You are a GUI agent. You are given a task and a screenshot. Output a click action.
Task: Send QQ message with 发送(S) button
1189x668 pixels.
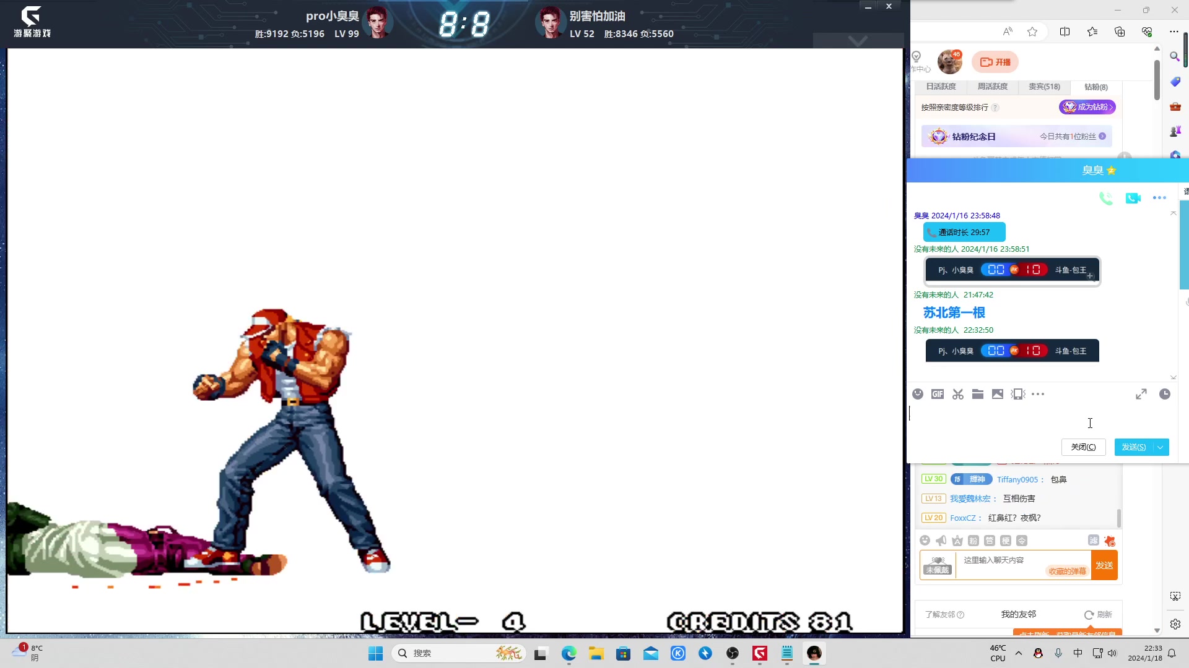click(x=1133, y=447)
